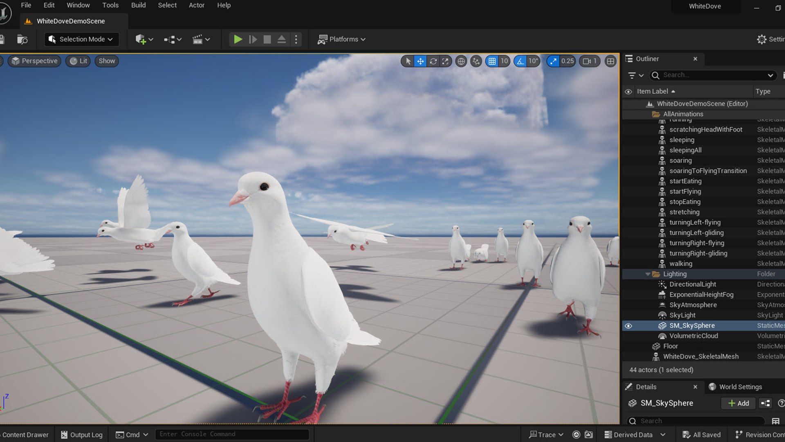This screenshot has height=442, width=785.
Task: Click the Browse content folder icon
Action: coord(22,39)
